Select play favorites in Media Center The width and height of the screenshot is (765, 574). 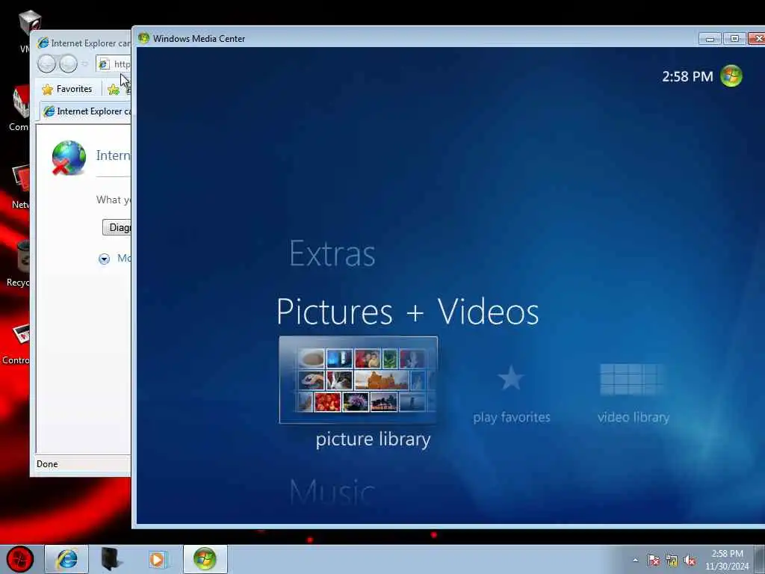tap(511, 395)
